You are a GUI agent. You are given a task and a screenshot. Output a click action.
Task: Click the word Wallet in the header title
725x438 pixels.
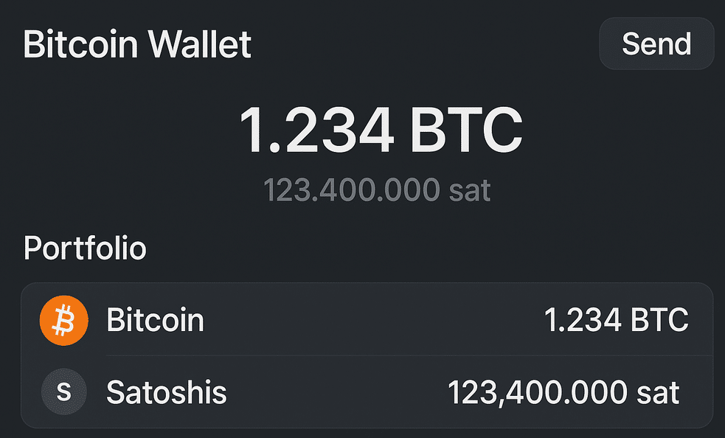click(199, 44)
